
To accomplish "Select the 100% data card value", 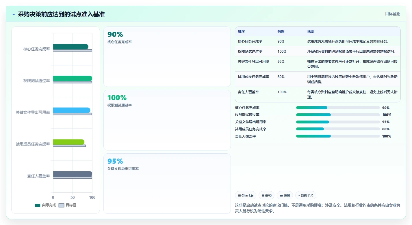I will pyautogui.click(x=117, y=98).
